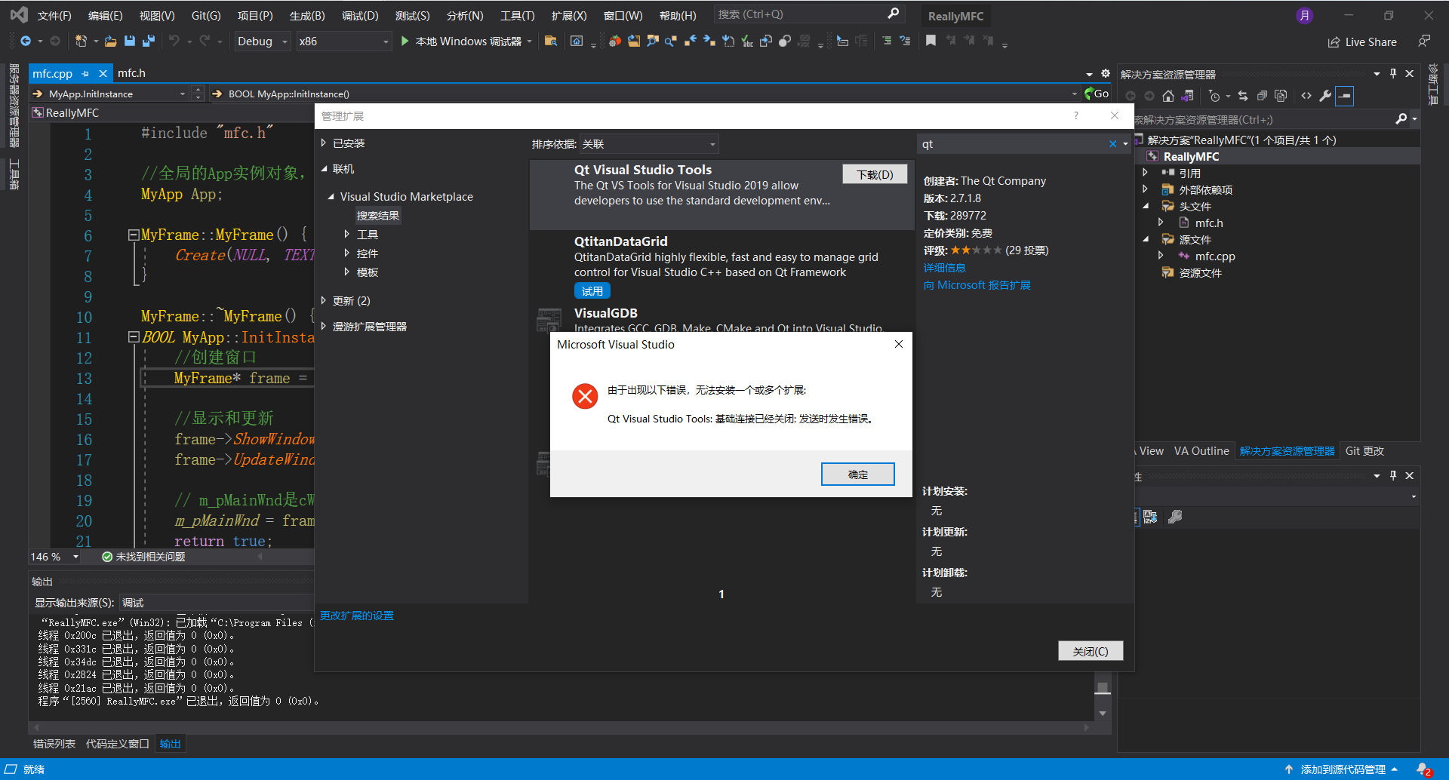Toggle a bookmark via toolbar bookmark icon
Viewport: 1449px width, 780px height.
931,41
